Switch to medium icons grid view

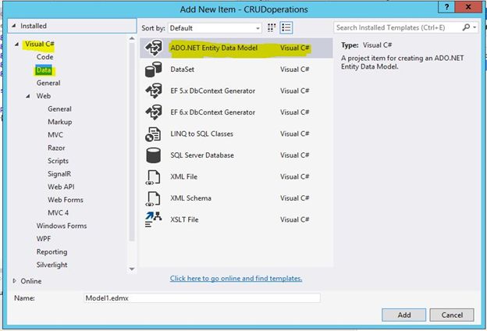(x=272, y=27)
